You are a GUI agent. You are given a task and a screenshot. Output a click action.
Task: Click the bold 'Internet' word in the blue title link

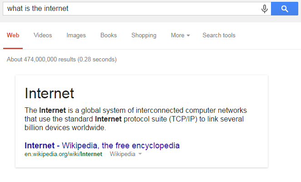[x=40, y=146]
